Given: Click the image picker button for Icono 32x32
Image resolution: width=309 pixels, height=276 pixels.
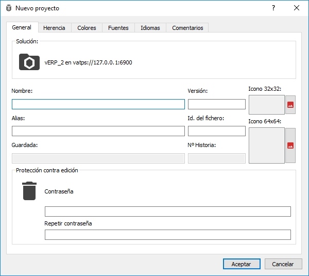Looking at the screenshot, I should (290, 105).
